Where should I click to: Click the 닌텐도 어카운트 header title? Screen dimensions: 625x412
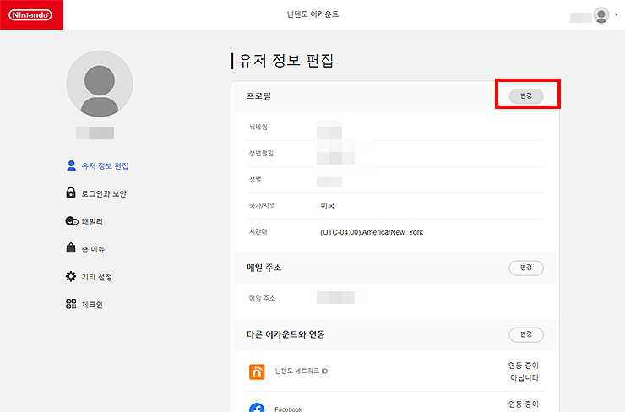pos(312,14)
